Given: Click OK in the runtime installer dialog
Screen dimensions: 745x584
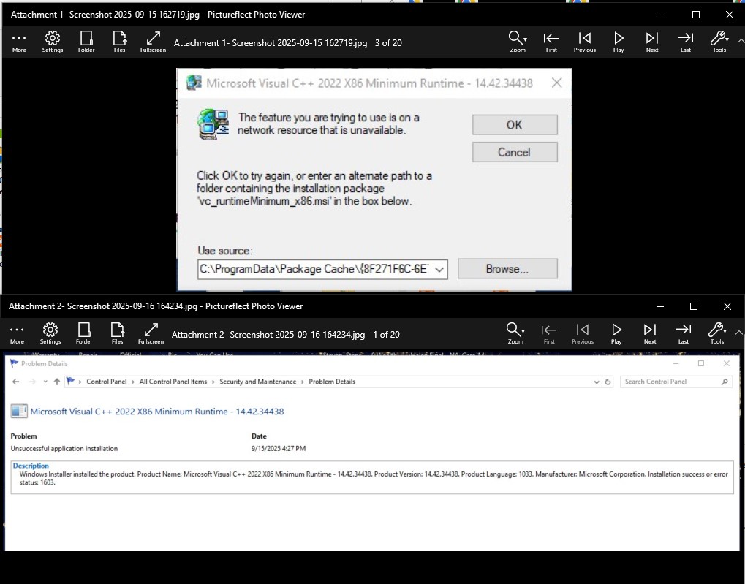Looking at the screenshot, I should point(515,125).
